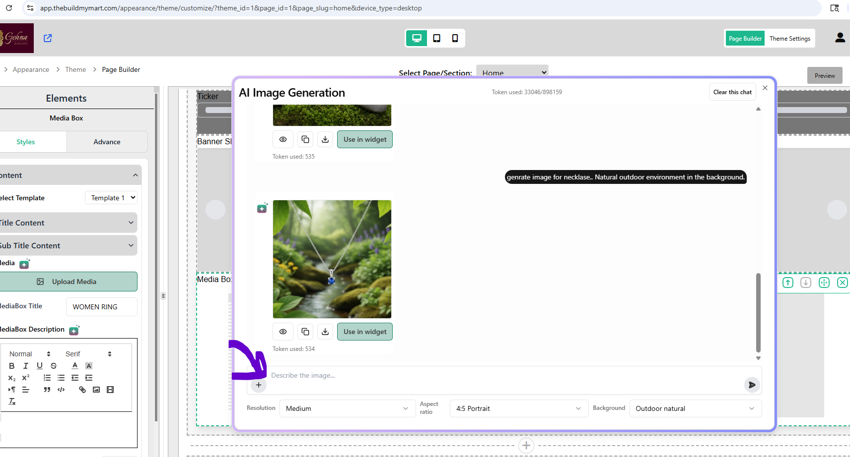Copy the necklace generated image

(x=305, y=332)
